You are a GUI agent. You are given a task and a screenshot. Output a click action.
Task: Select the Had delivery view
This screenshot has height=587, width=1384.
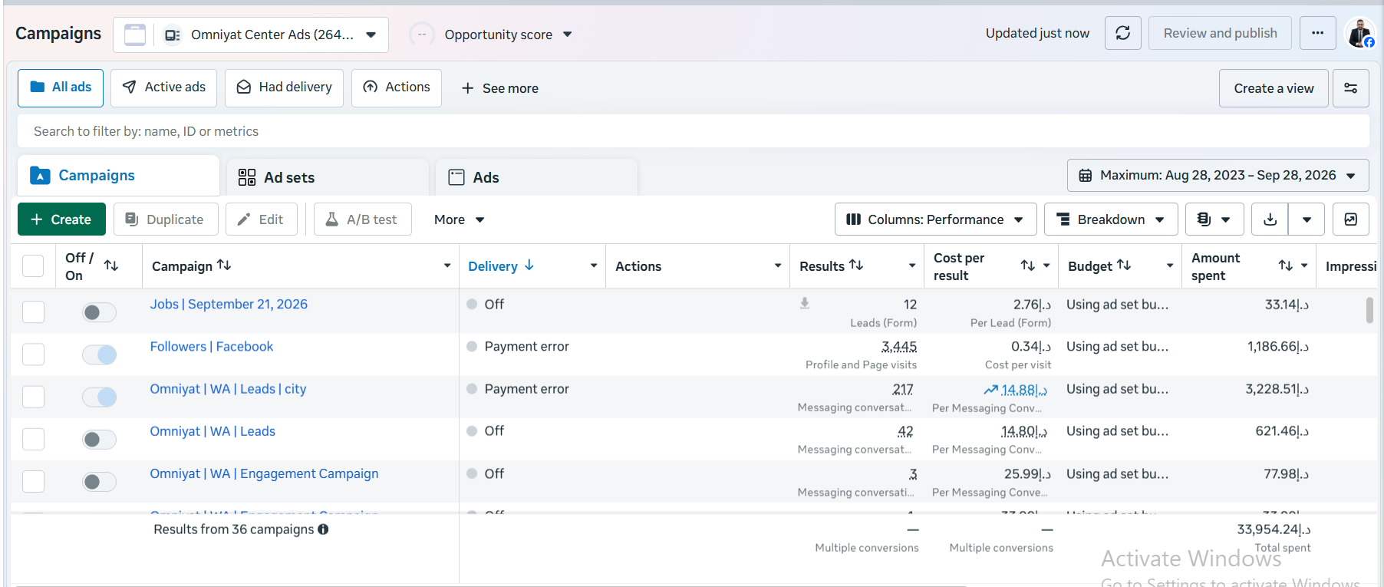[x=284, y=87]
